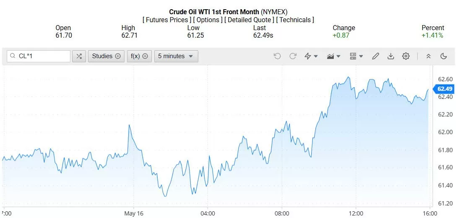Add an f(x) expression
Screen dimensions: 460x218
click(x=139, y=56)
